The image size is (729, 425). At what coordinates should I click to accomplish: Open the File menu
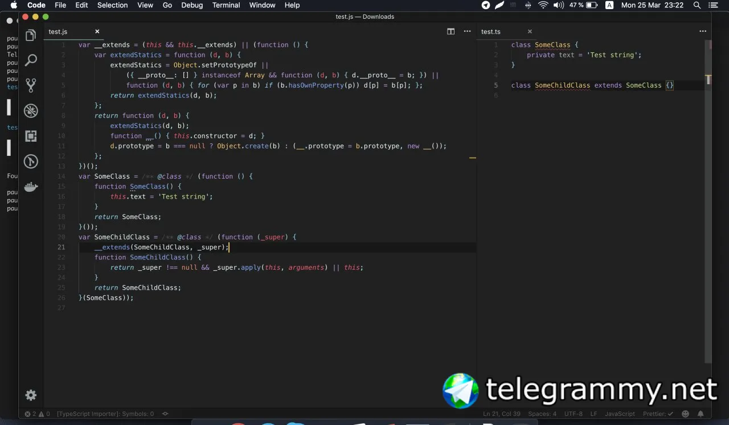(60, 5)
